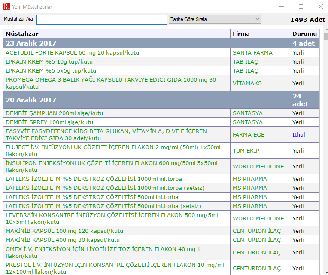Open the Tarihe Göre Sırala dropdown
The image size is (328, 275).
click(215, 19)
